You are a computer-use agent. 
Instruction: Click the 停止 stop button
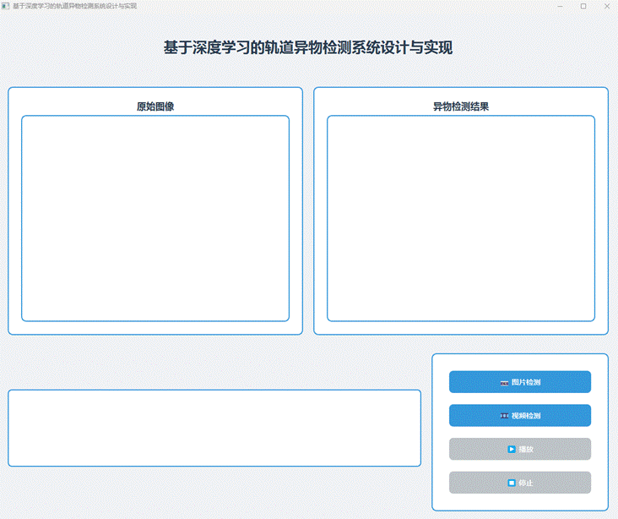click(x=520, y=483)
